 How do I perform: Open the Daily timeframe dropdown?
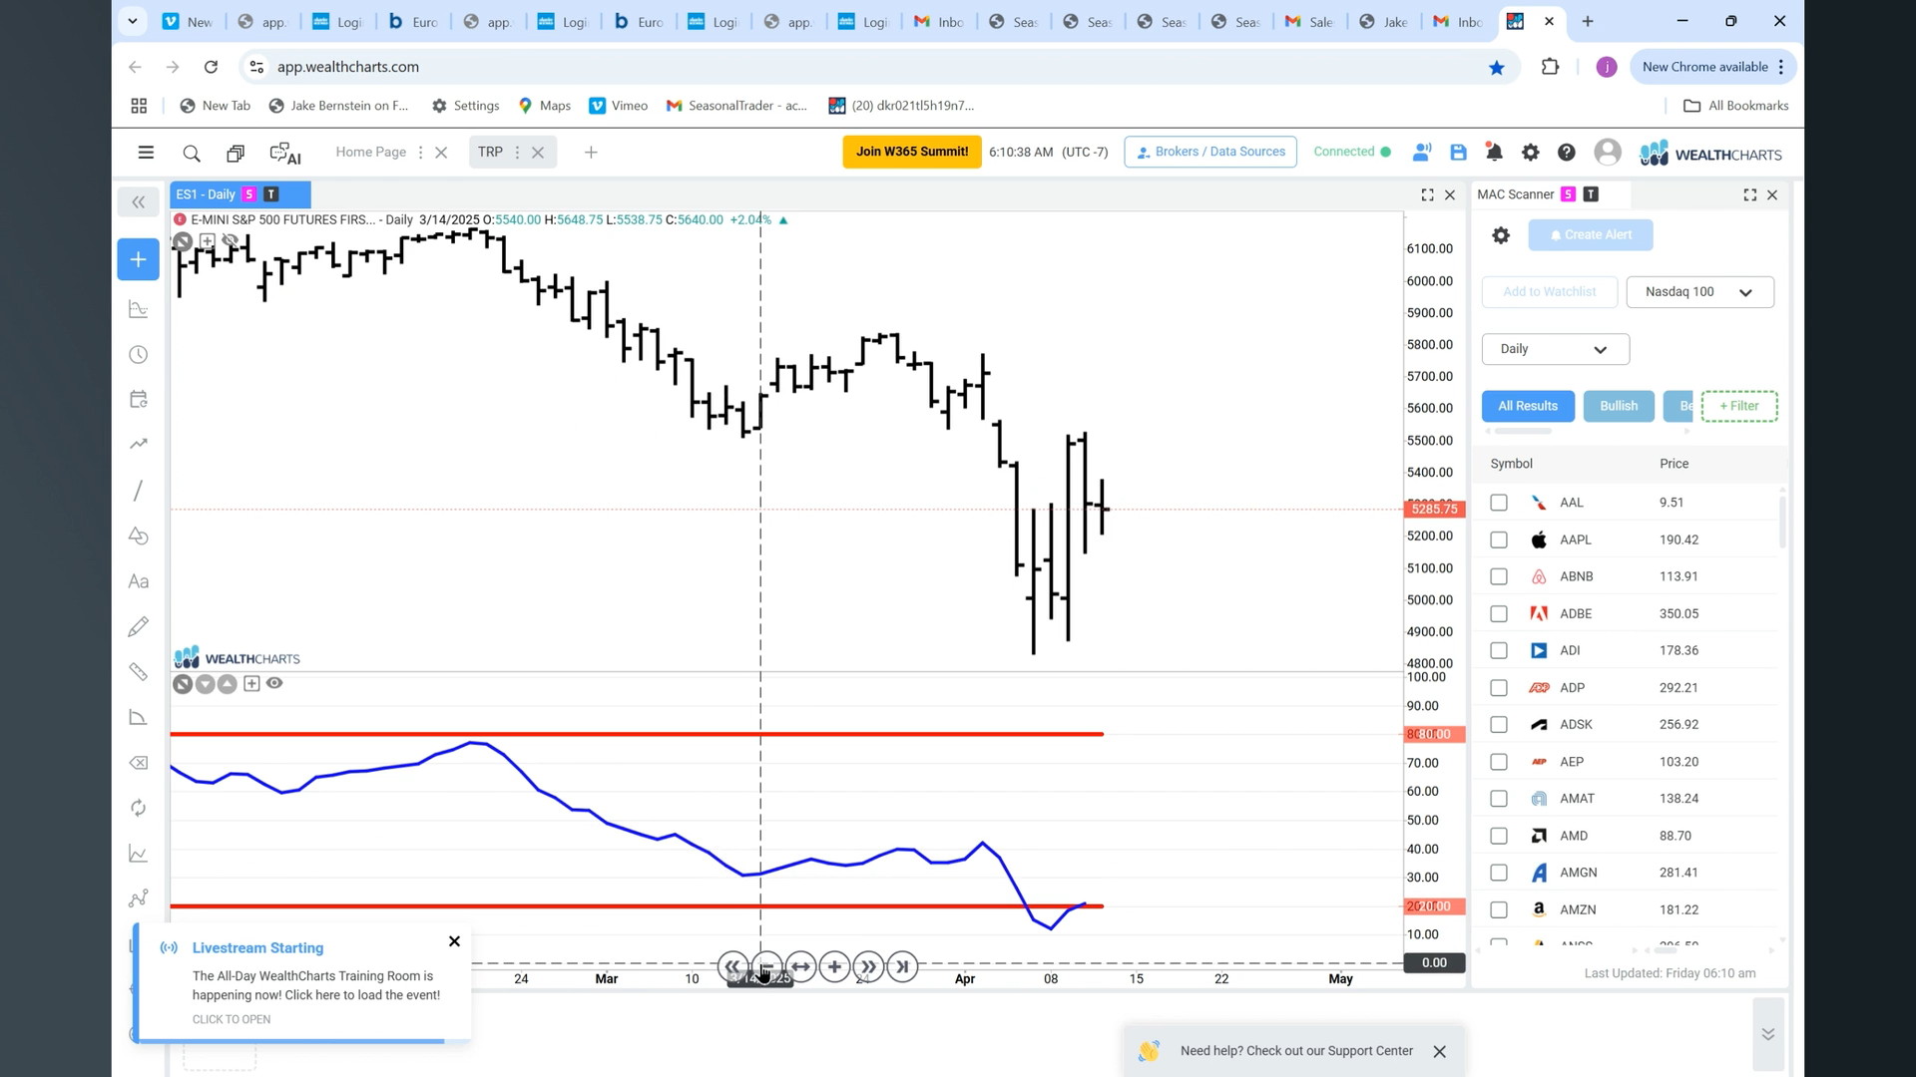pyautogui.click(x=1555, y=349)
